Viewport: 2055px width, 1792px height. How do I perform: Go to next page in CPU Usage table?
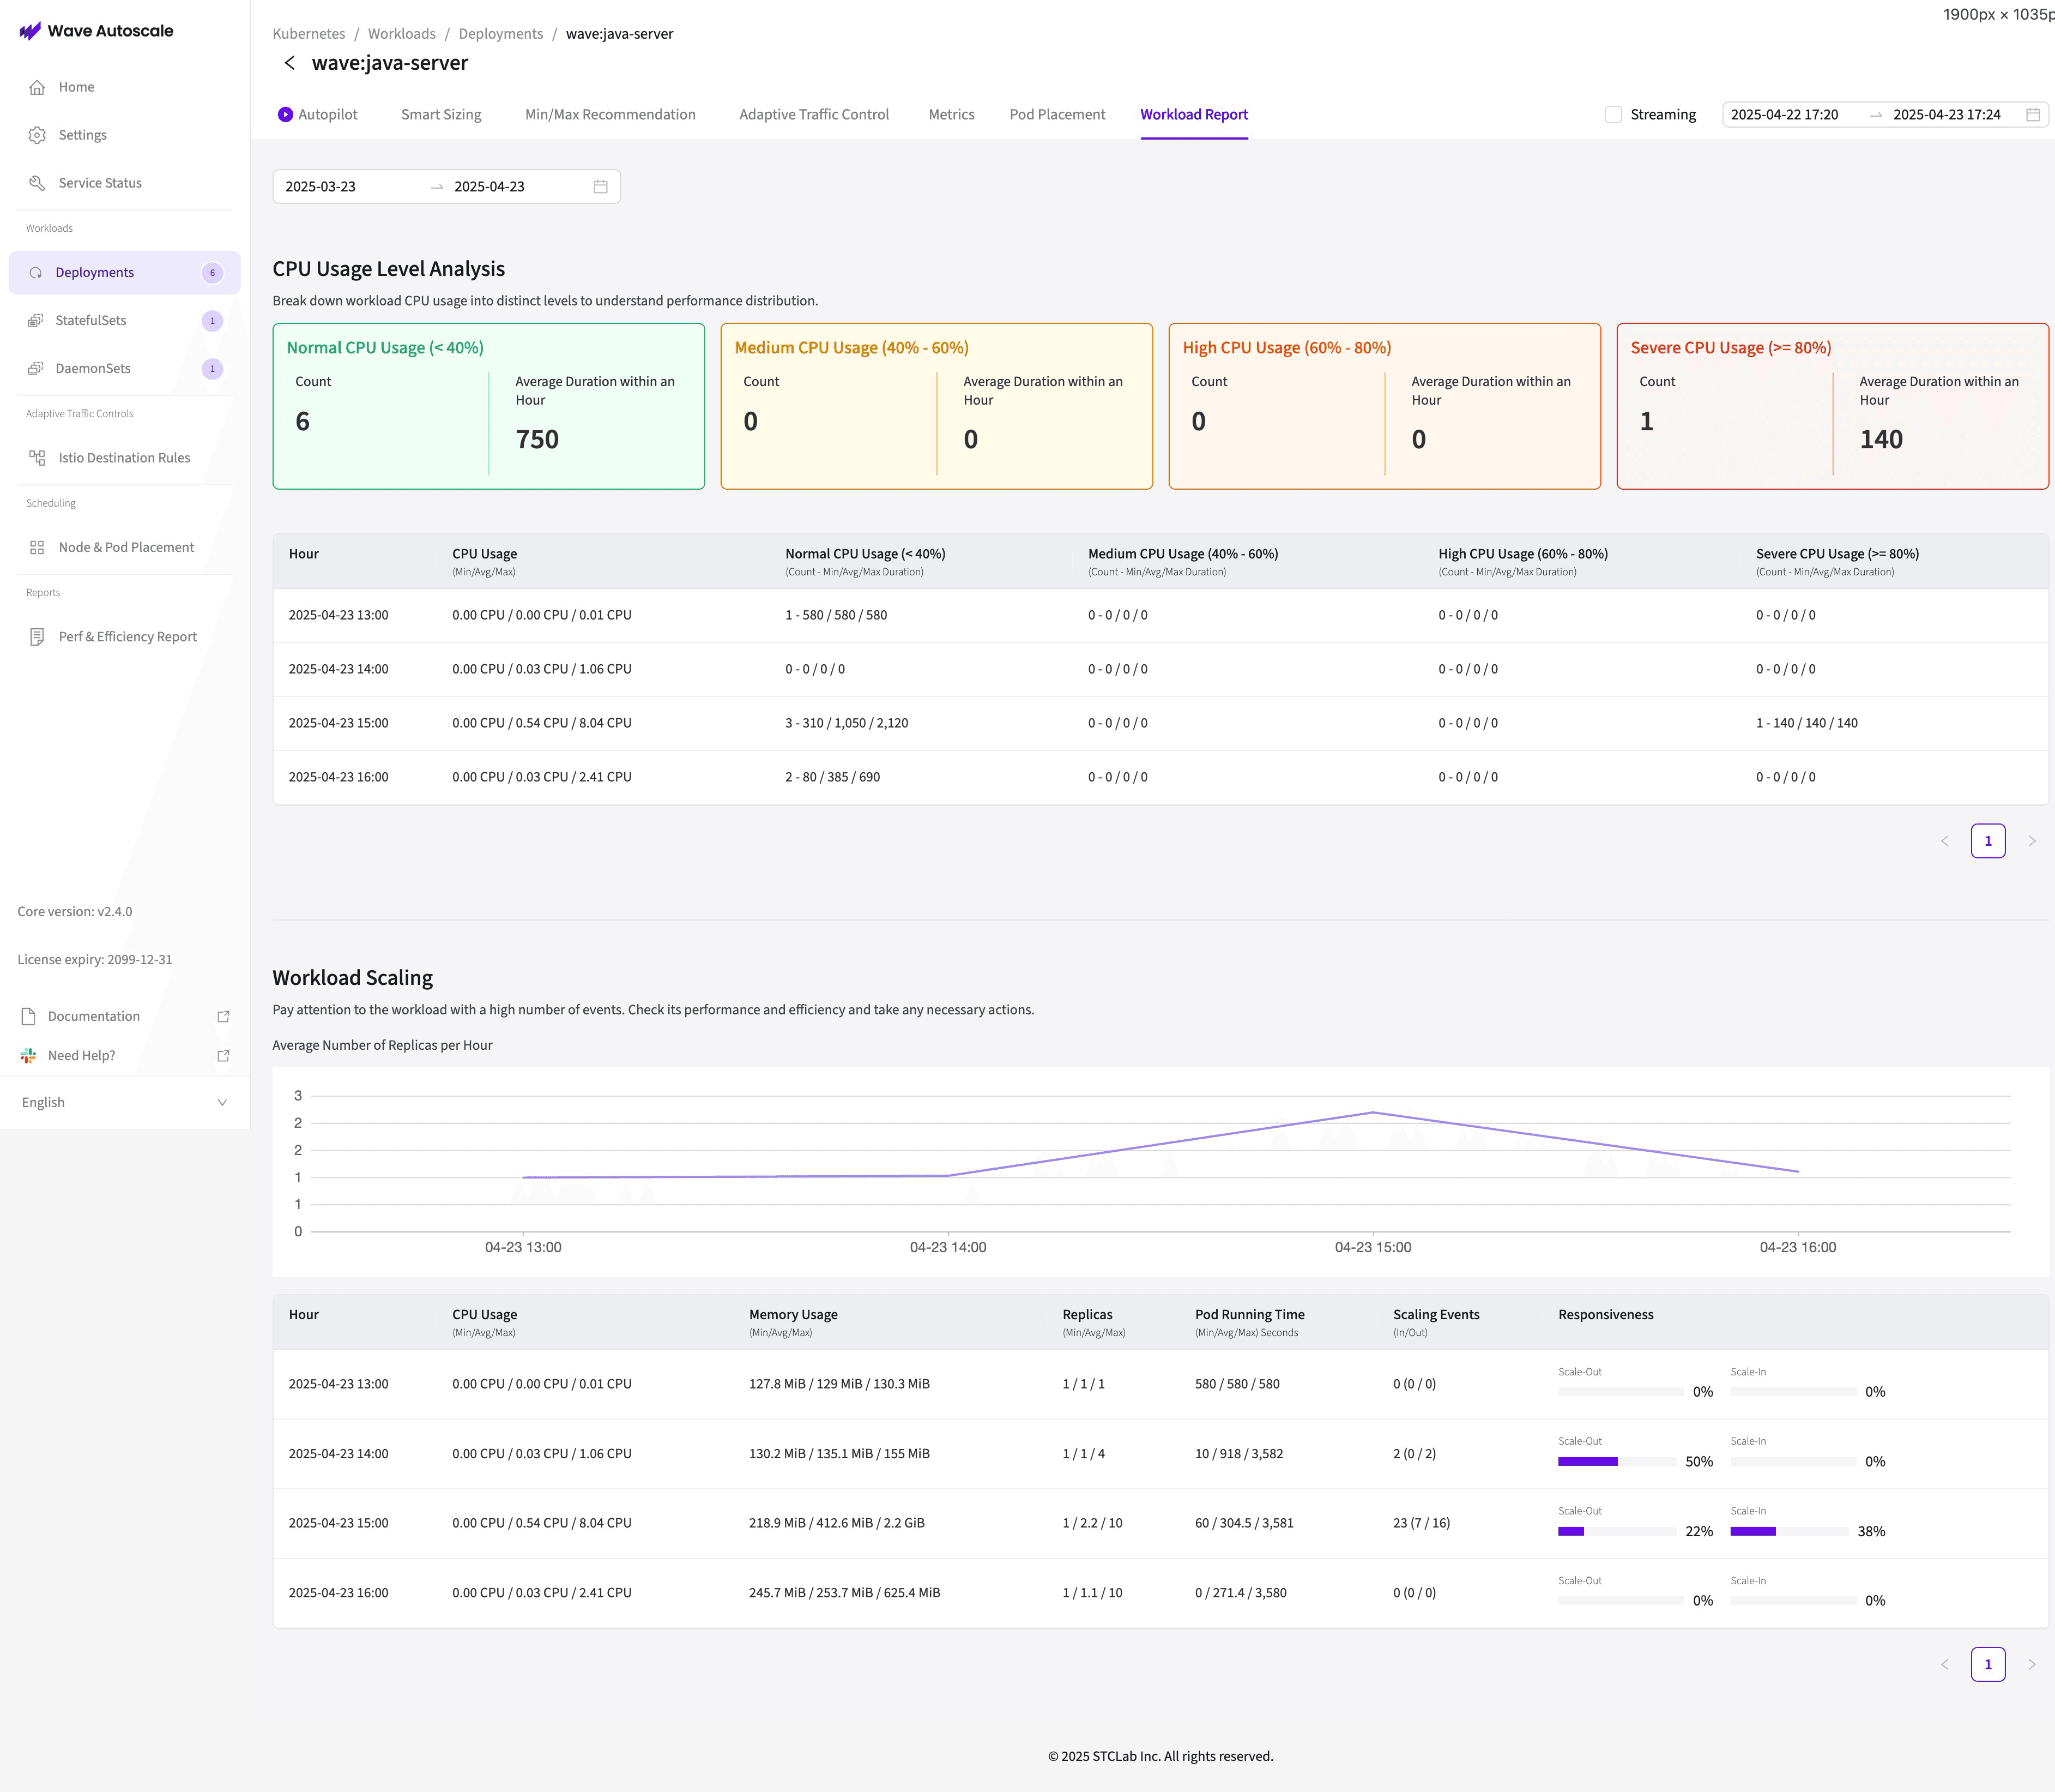click(x=2031, y=841)
